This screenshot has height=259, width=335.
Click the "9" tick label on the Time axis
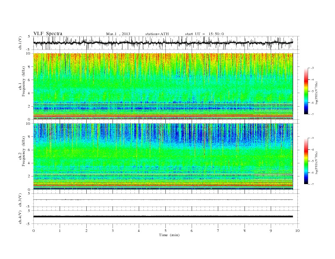[271, 231]
